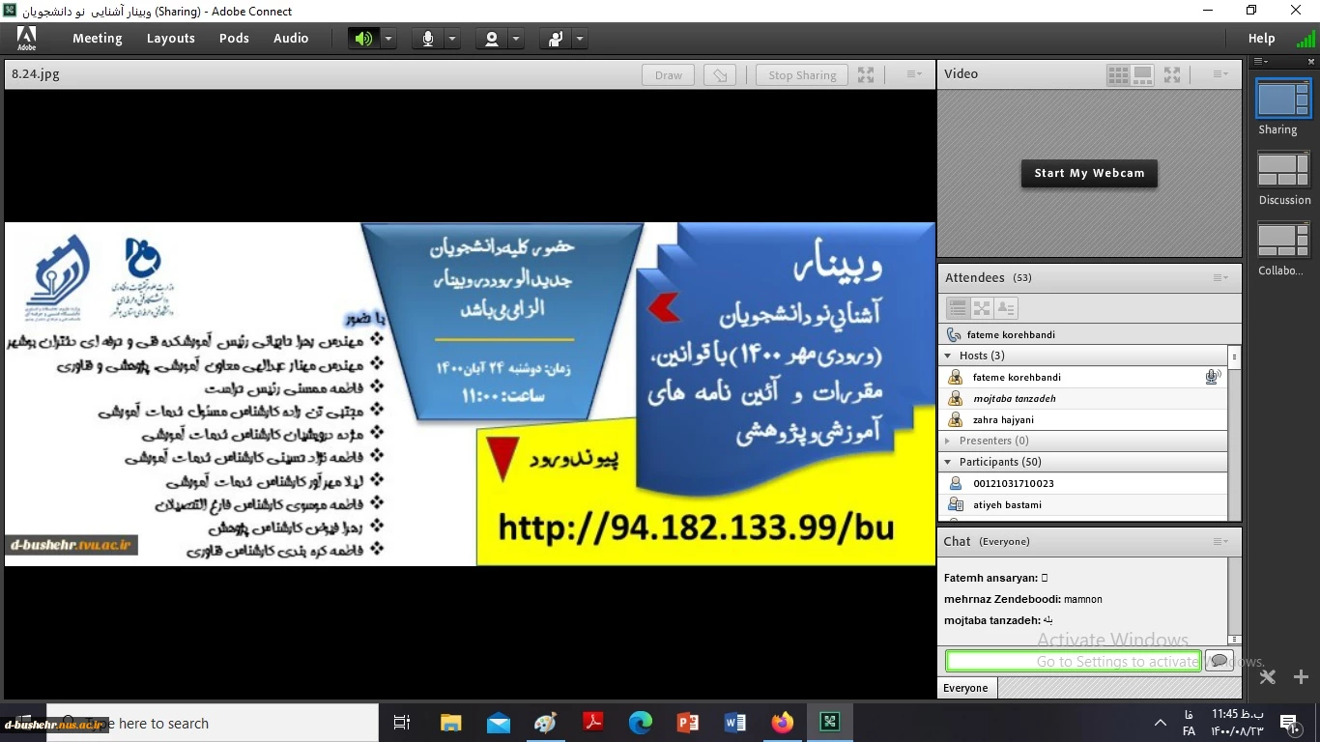The image size is (1320, 742).
Task: Close the layout bar with X icon
Action: [1311, 61]
